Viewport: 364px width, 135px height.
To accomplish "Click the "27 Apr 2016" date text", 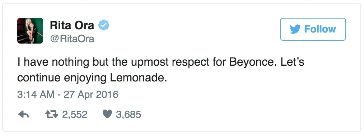I will click(x=91, y=95).
